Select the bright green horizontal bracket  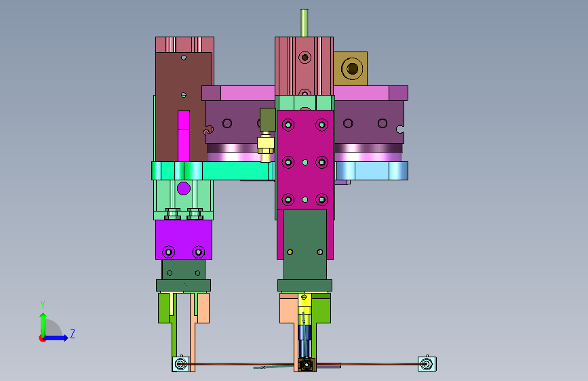[x=212, y=171]
